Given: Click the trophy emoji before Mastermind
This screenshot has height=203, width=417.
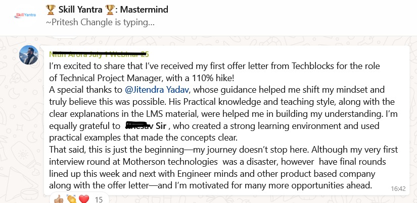Looking at the screenshot, I should (129, 10).
